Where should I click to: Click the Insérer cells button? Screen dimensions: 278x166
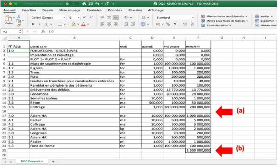pyautogui.click(x=264, y=16)
